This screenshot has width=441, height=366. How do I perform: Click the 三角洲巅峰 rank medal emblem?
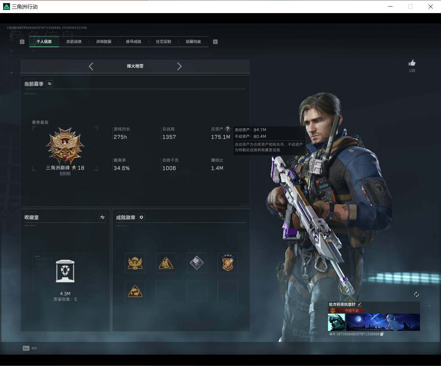65,146
